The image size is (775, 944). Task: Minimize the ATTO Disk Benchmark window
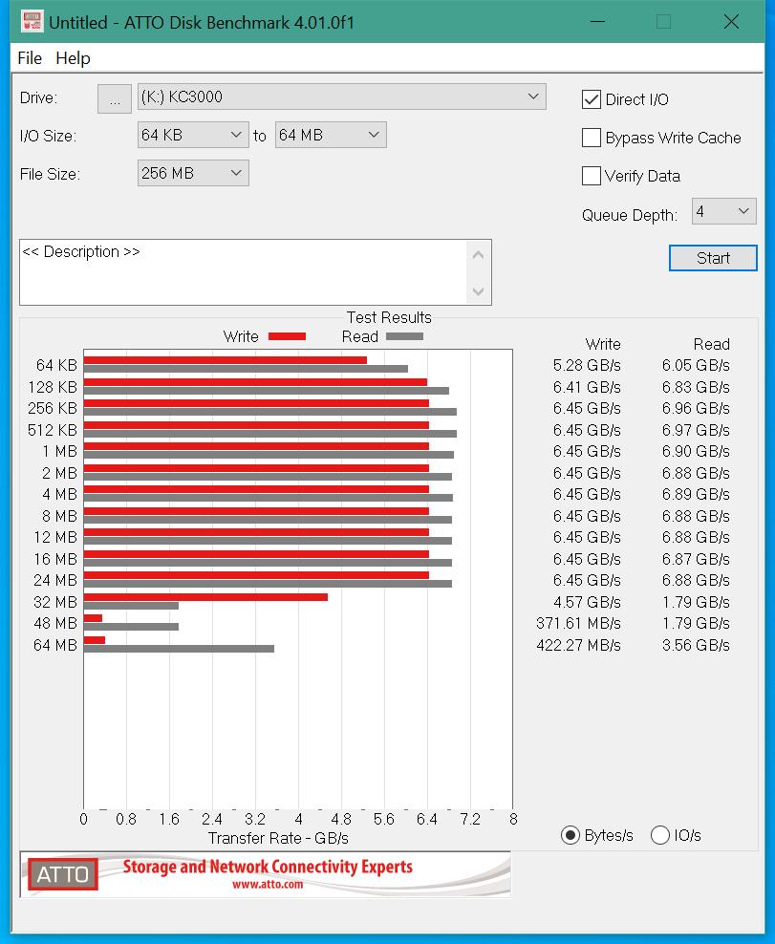[597, 22]
